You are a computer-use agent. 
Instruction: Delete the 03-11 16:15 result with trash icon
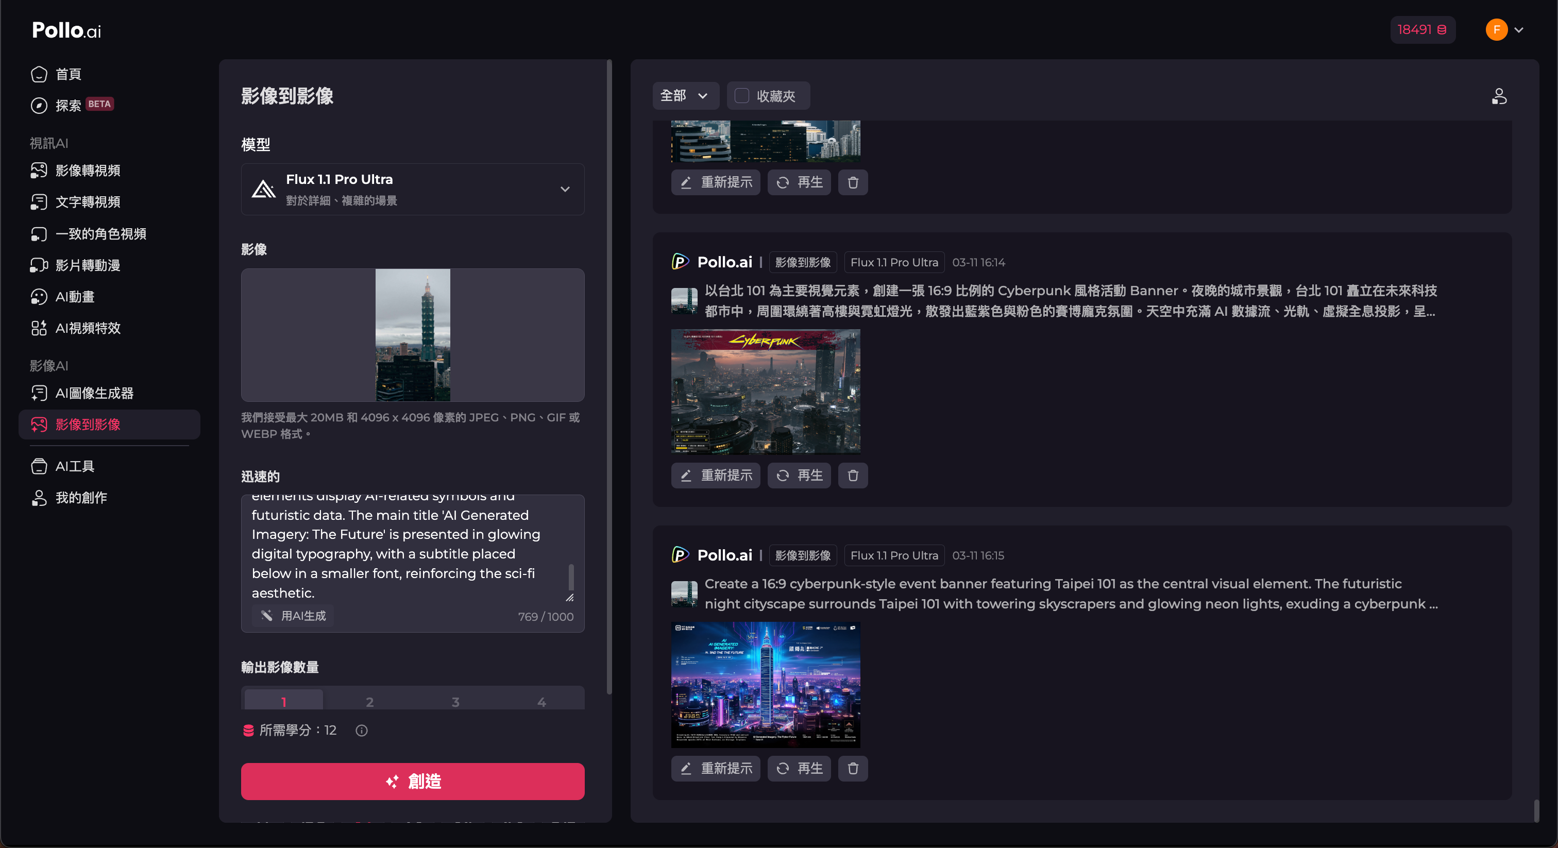pos(853,768)
